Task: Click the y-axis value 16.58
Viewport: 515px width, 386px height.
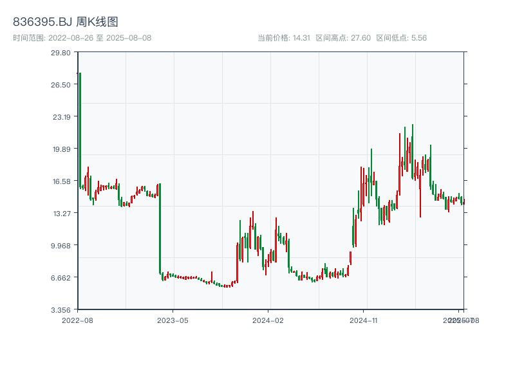Action: point(62,181)
